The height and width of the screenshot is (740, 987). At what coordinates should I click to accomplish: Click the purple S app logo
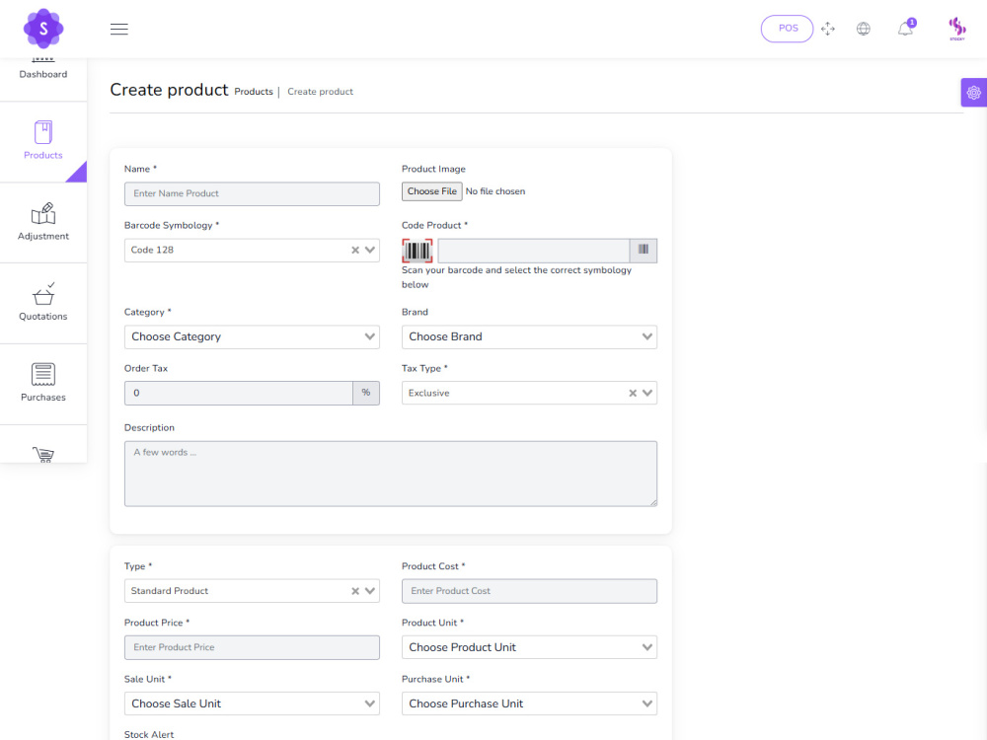[x=43, y=29]
